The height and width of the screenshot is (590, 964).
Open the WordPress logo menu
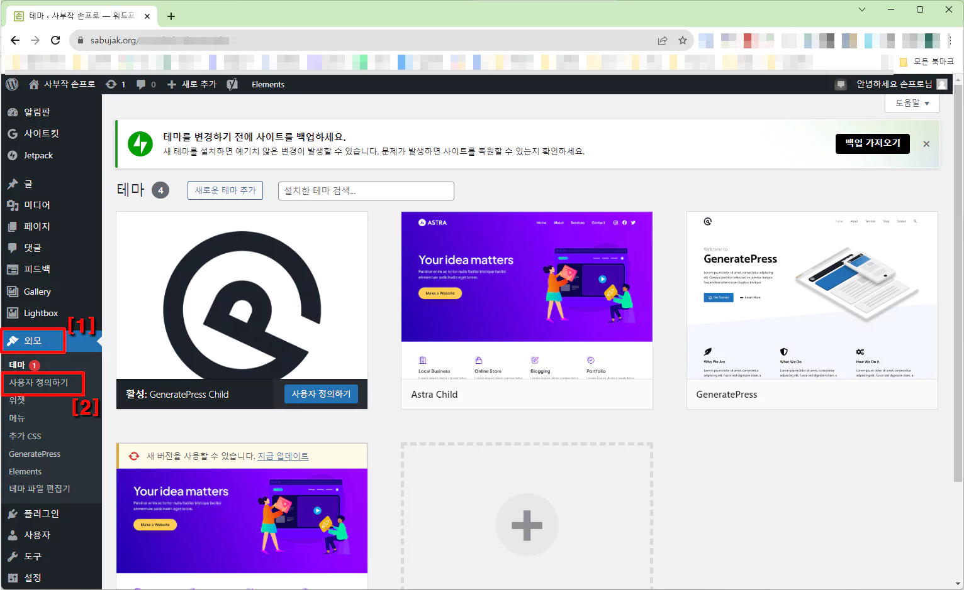pos(12,84)
